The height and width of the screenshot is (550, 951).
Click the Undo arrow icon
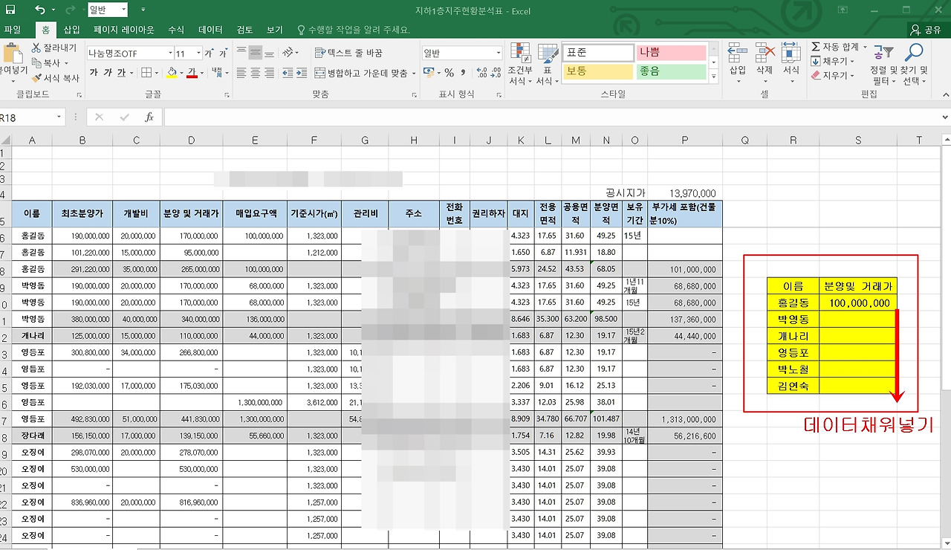[39, 10]
